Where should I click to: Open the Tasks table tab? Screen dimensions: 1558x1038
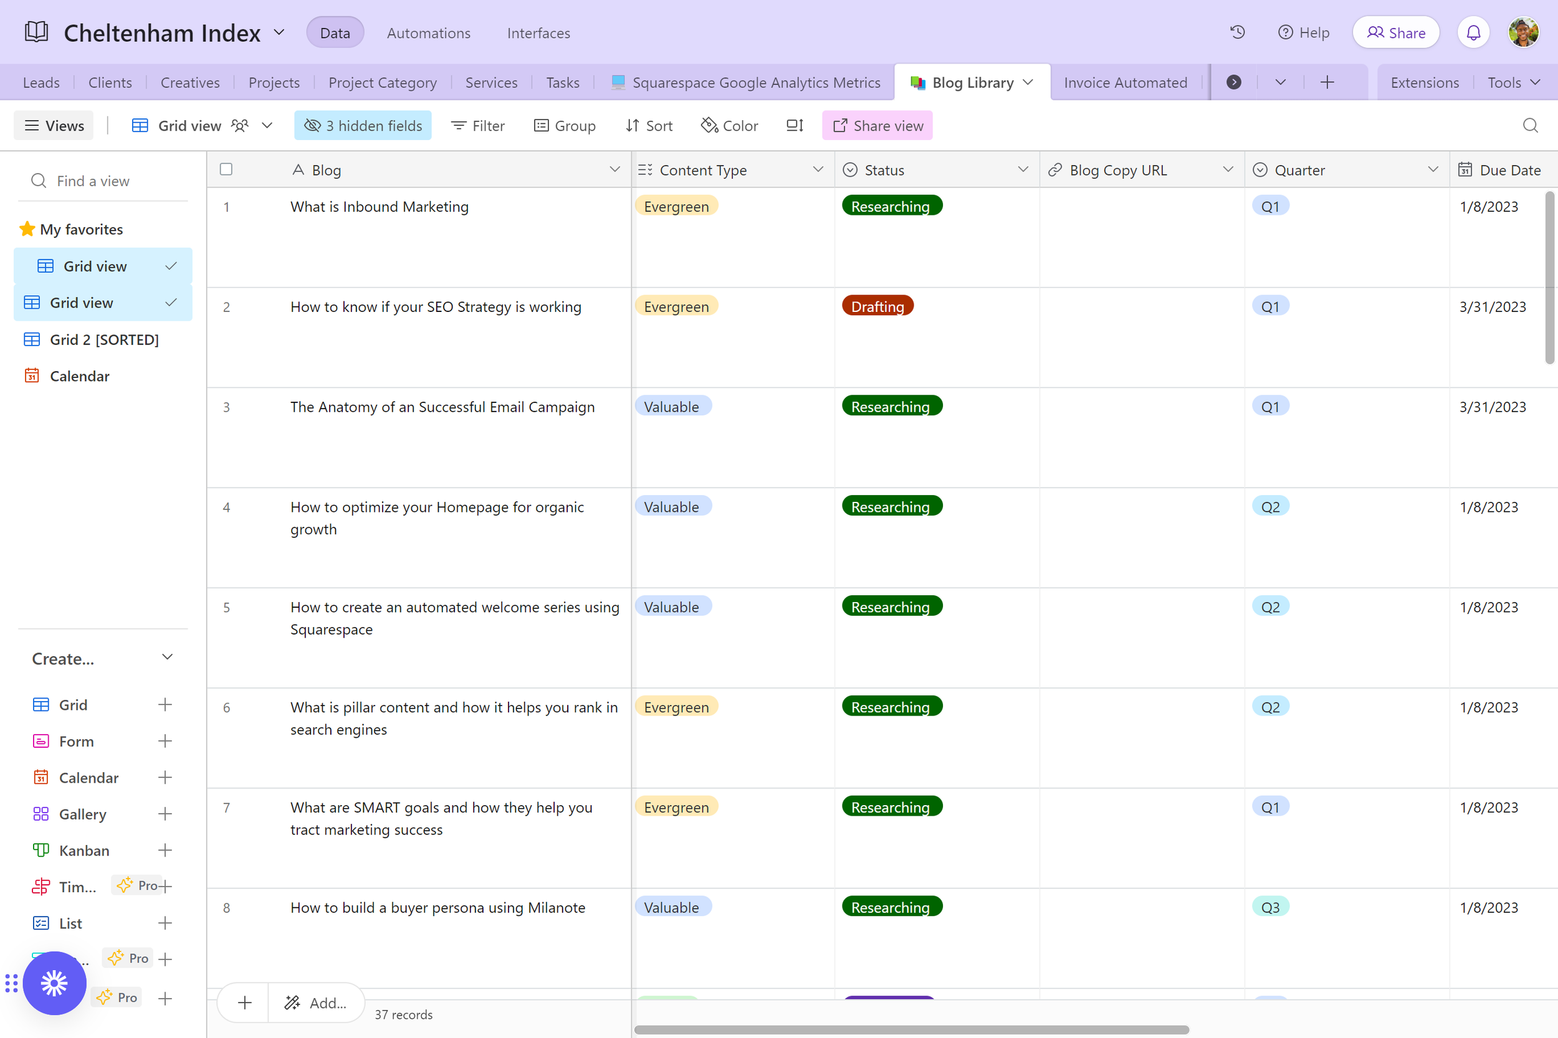(x=562, y=82)
